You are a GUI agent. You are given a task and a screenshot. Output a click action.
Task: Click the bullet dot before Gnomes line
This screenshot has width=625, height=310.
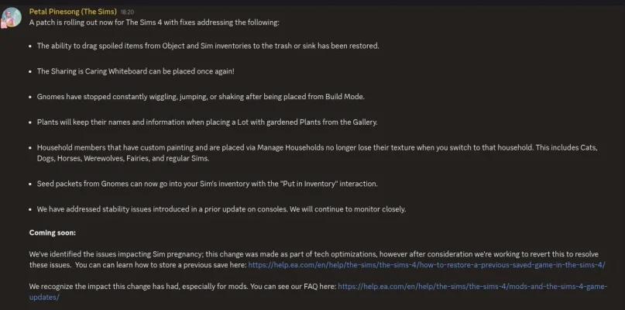pos(30,97)
